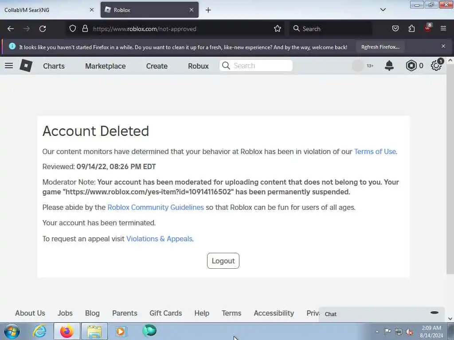The height and width of the screenshot is (340, 454).
Task: Click the Help footer link
Action: pos(202,313)
